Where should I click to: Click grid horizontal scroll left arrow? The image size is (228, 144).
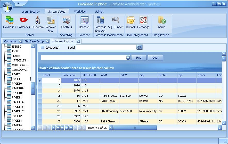point(111,128)
